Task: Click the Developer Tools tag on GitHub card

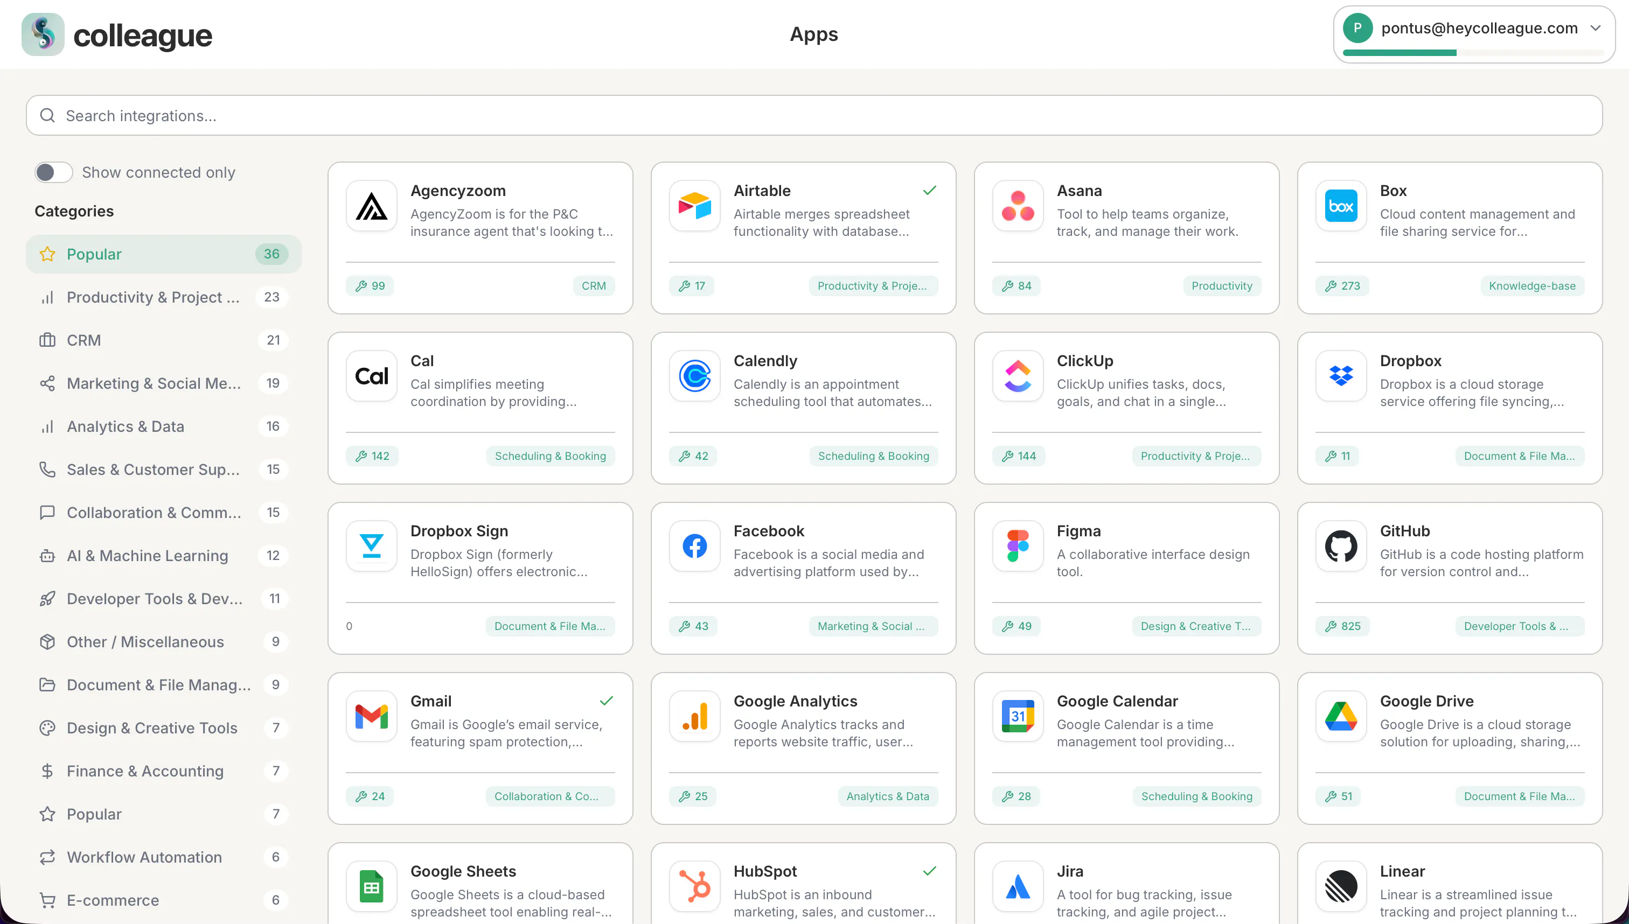Action: [1520, 626]
